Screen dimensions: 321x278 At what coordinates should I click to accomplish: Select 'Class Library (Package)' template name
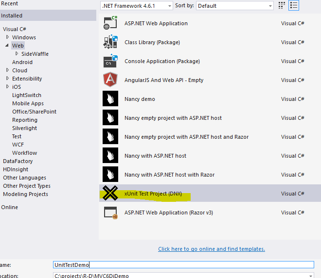152,42
